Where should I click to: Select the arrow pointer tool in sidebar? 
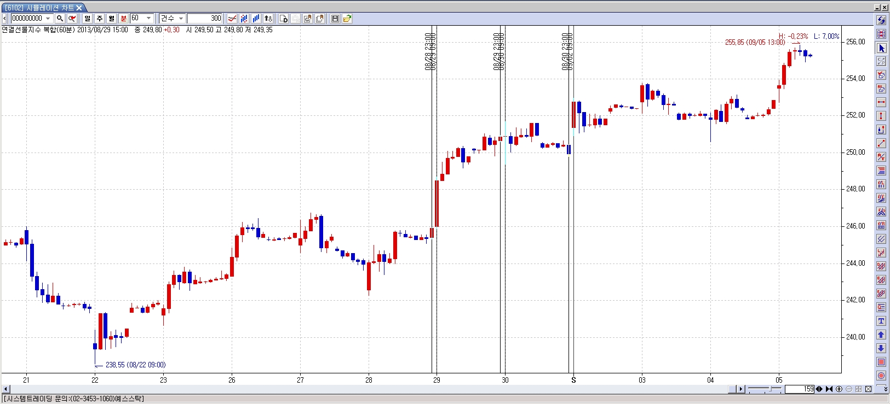coord(881,48)
